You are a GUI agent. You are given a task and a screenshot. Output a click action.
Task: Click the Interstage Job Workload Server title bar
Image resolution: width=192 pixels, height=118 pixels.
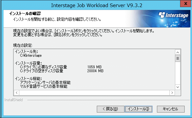click(96, 5)
